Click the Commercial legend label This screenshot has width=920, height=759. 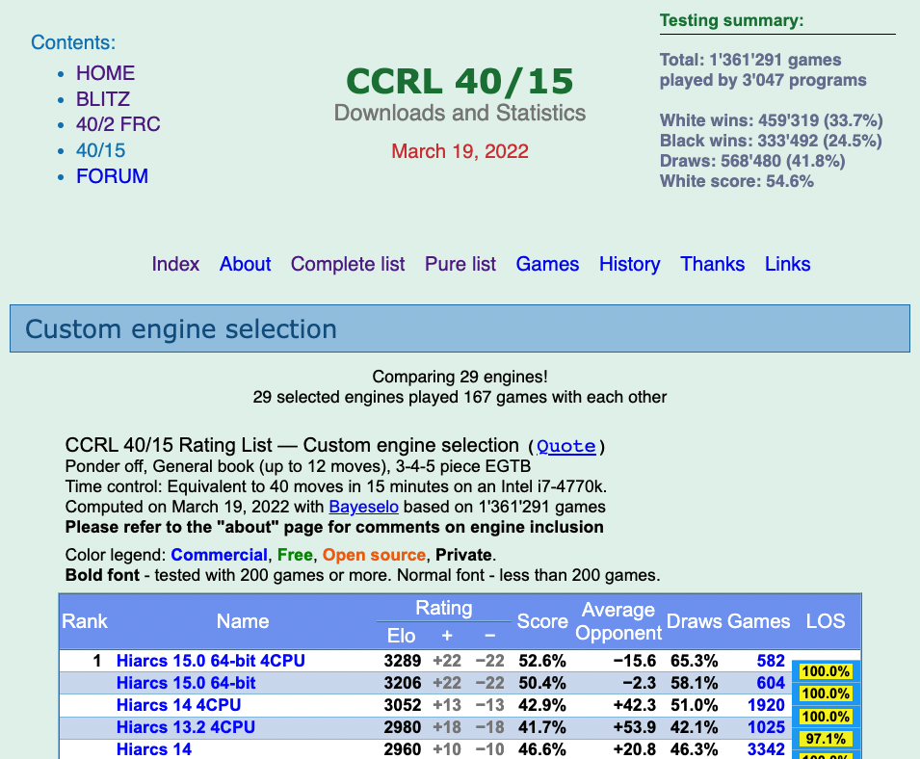pos(219,555)
